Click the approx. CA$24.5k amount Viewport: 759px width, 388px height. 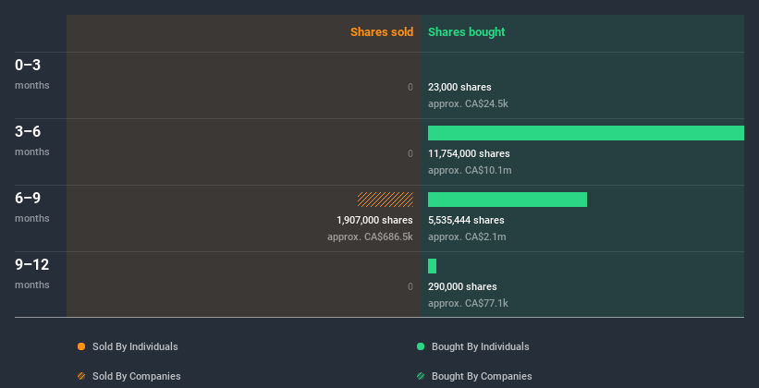tap(468, 103)
